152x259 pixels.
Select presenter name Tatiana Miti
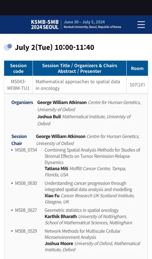[x=56, y=168]
